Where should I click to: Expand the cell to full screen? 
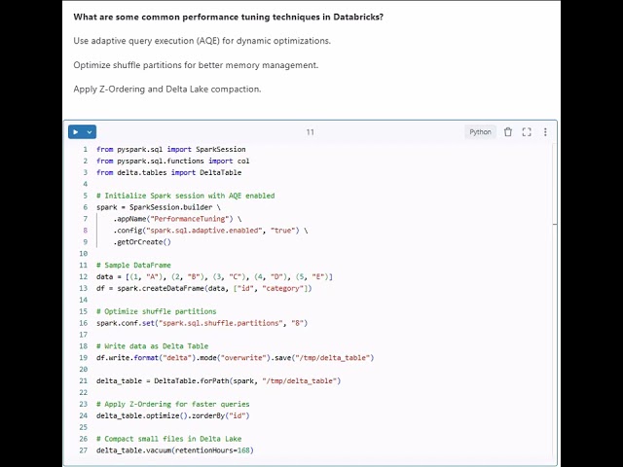coord(527,132)
